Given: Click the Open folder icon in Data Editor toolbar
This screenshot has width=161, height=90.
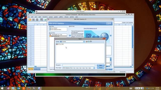Looking at the screenshot, I should [30, 19].
